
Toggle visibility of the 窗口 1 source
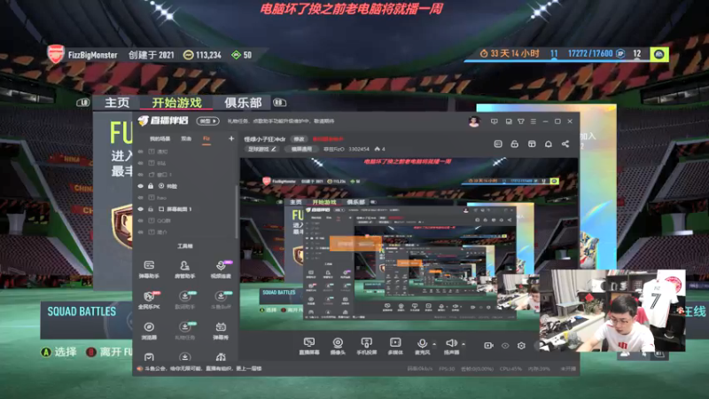tap(140, 175)
